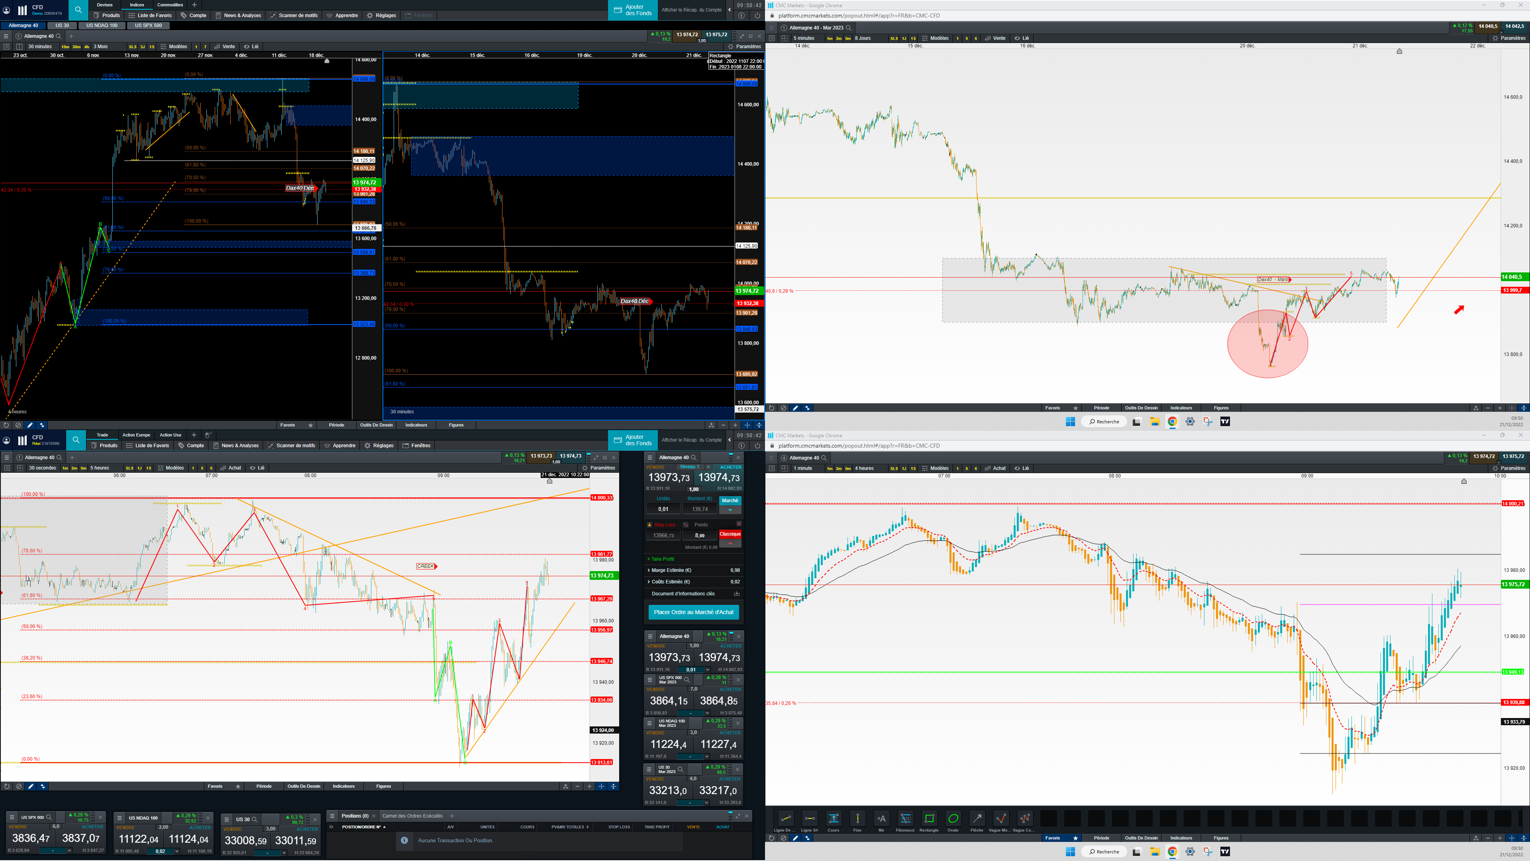Select the Ligne S/r tool
The width and height of the screenshot is (1530, 861).
point(810,819)
